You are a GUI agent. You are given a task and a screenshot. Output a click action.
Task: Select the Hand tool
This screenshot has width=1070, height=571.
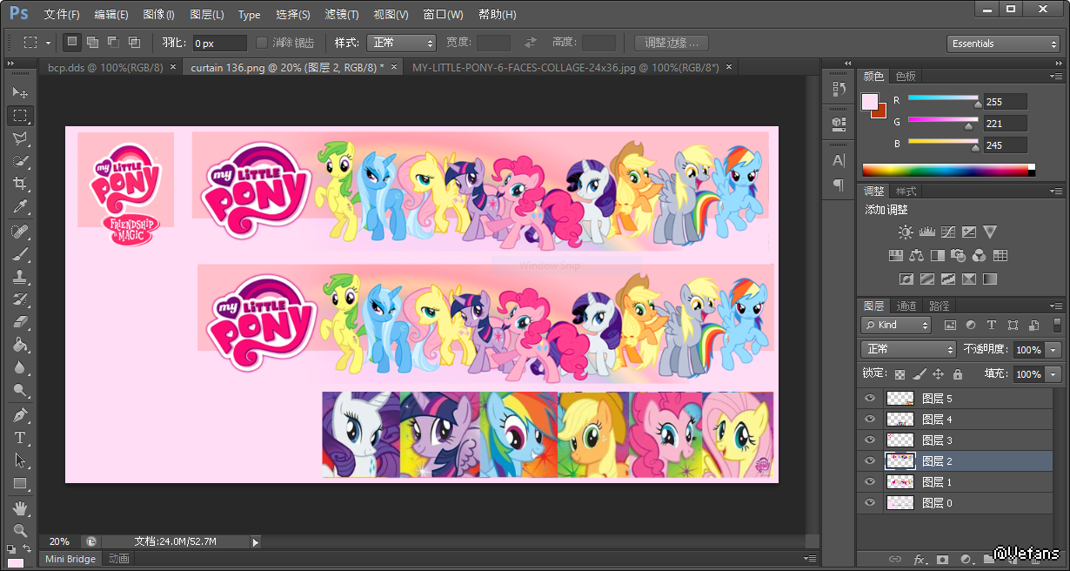point(20,507)
